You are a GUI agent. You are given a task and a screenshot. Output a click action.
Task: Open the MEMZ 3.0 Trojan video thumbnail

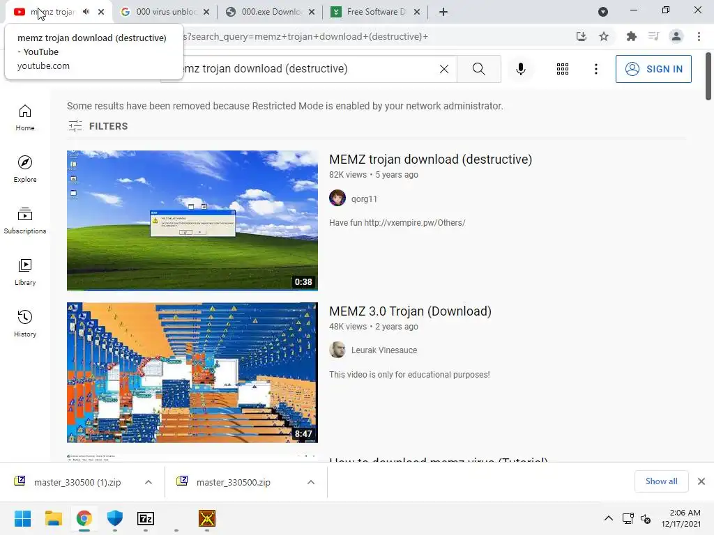[192, 373]
